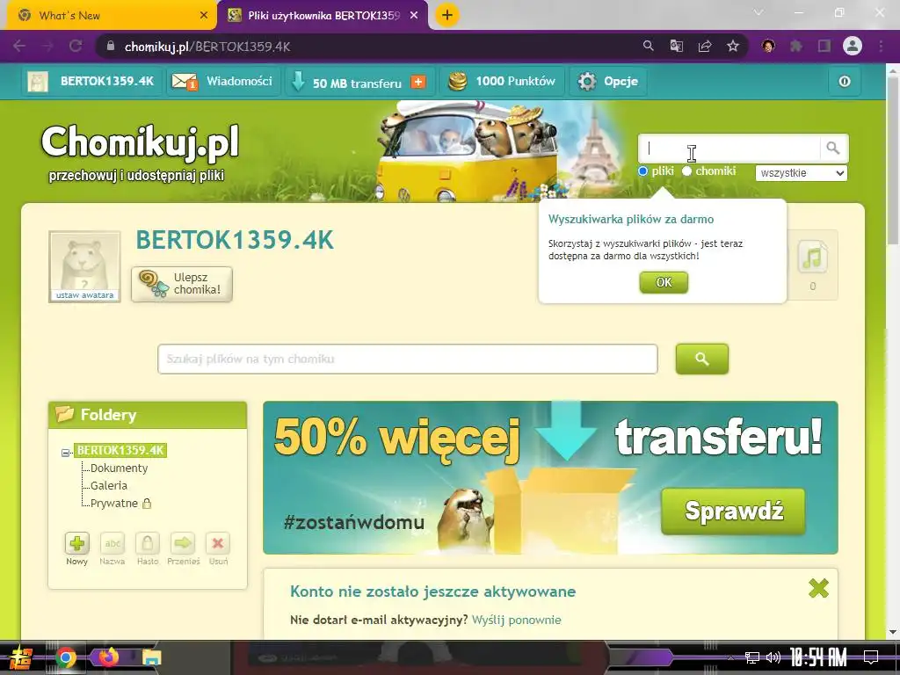Screen dimensions: 900x675
Task: Open the BERTOK1359.4K account menu item
Action: [x=92, y=82]
